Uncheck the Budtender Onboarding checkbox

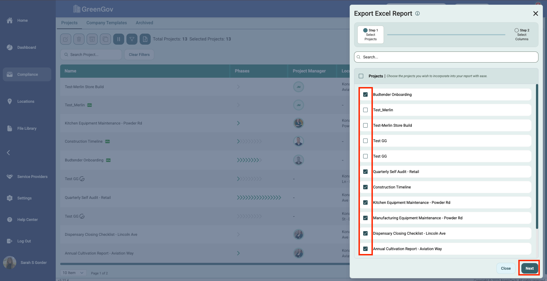pos(365,94)
